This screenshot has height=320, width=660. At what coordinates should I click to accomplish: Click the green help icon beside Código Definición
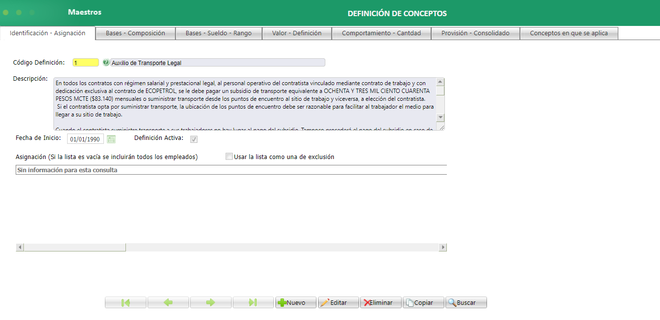click(107, 62)
